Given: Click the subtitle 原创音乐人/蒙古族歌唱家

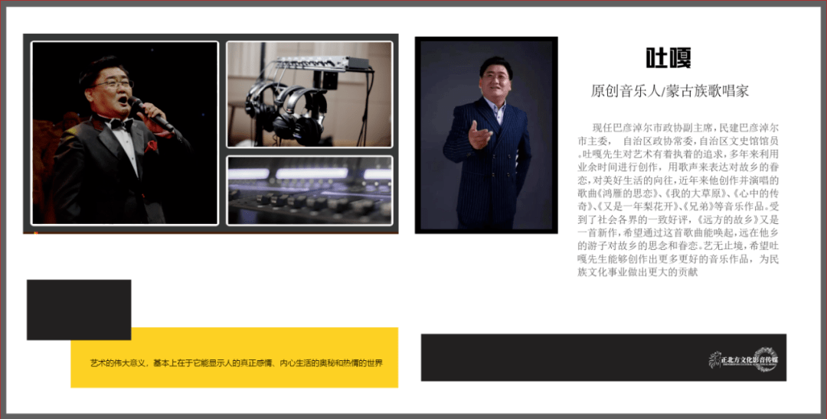Looking at the screenshot, I should [x=670, y=90].
